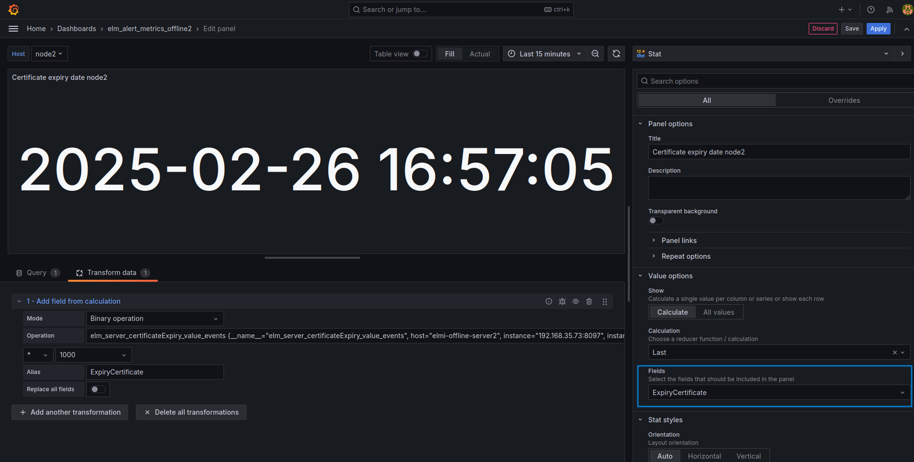Choose Auto orientation
The image size is (914, 462).
665,456
